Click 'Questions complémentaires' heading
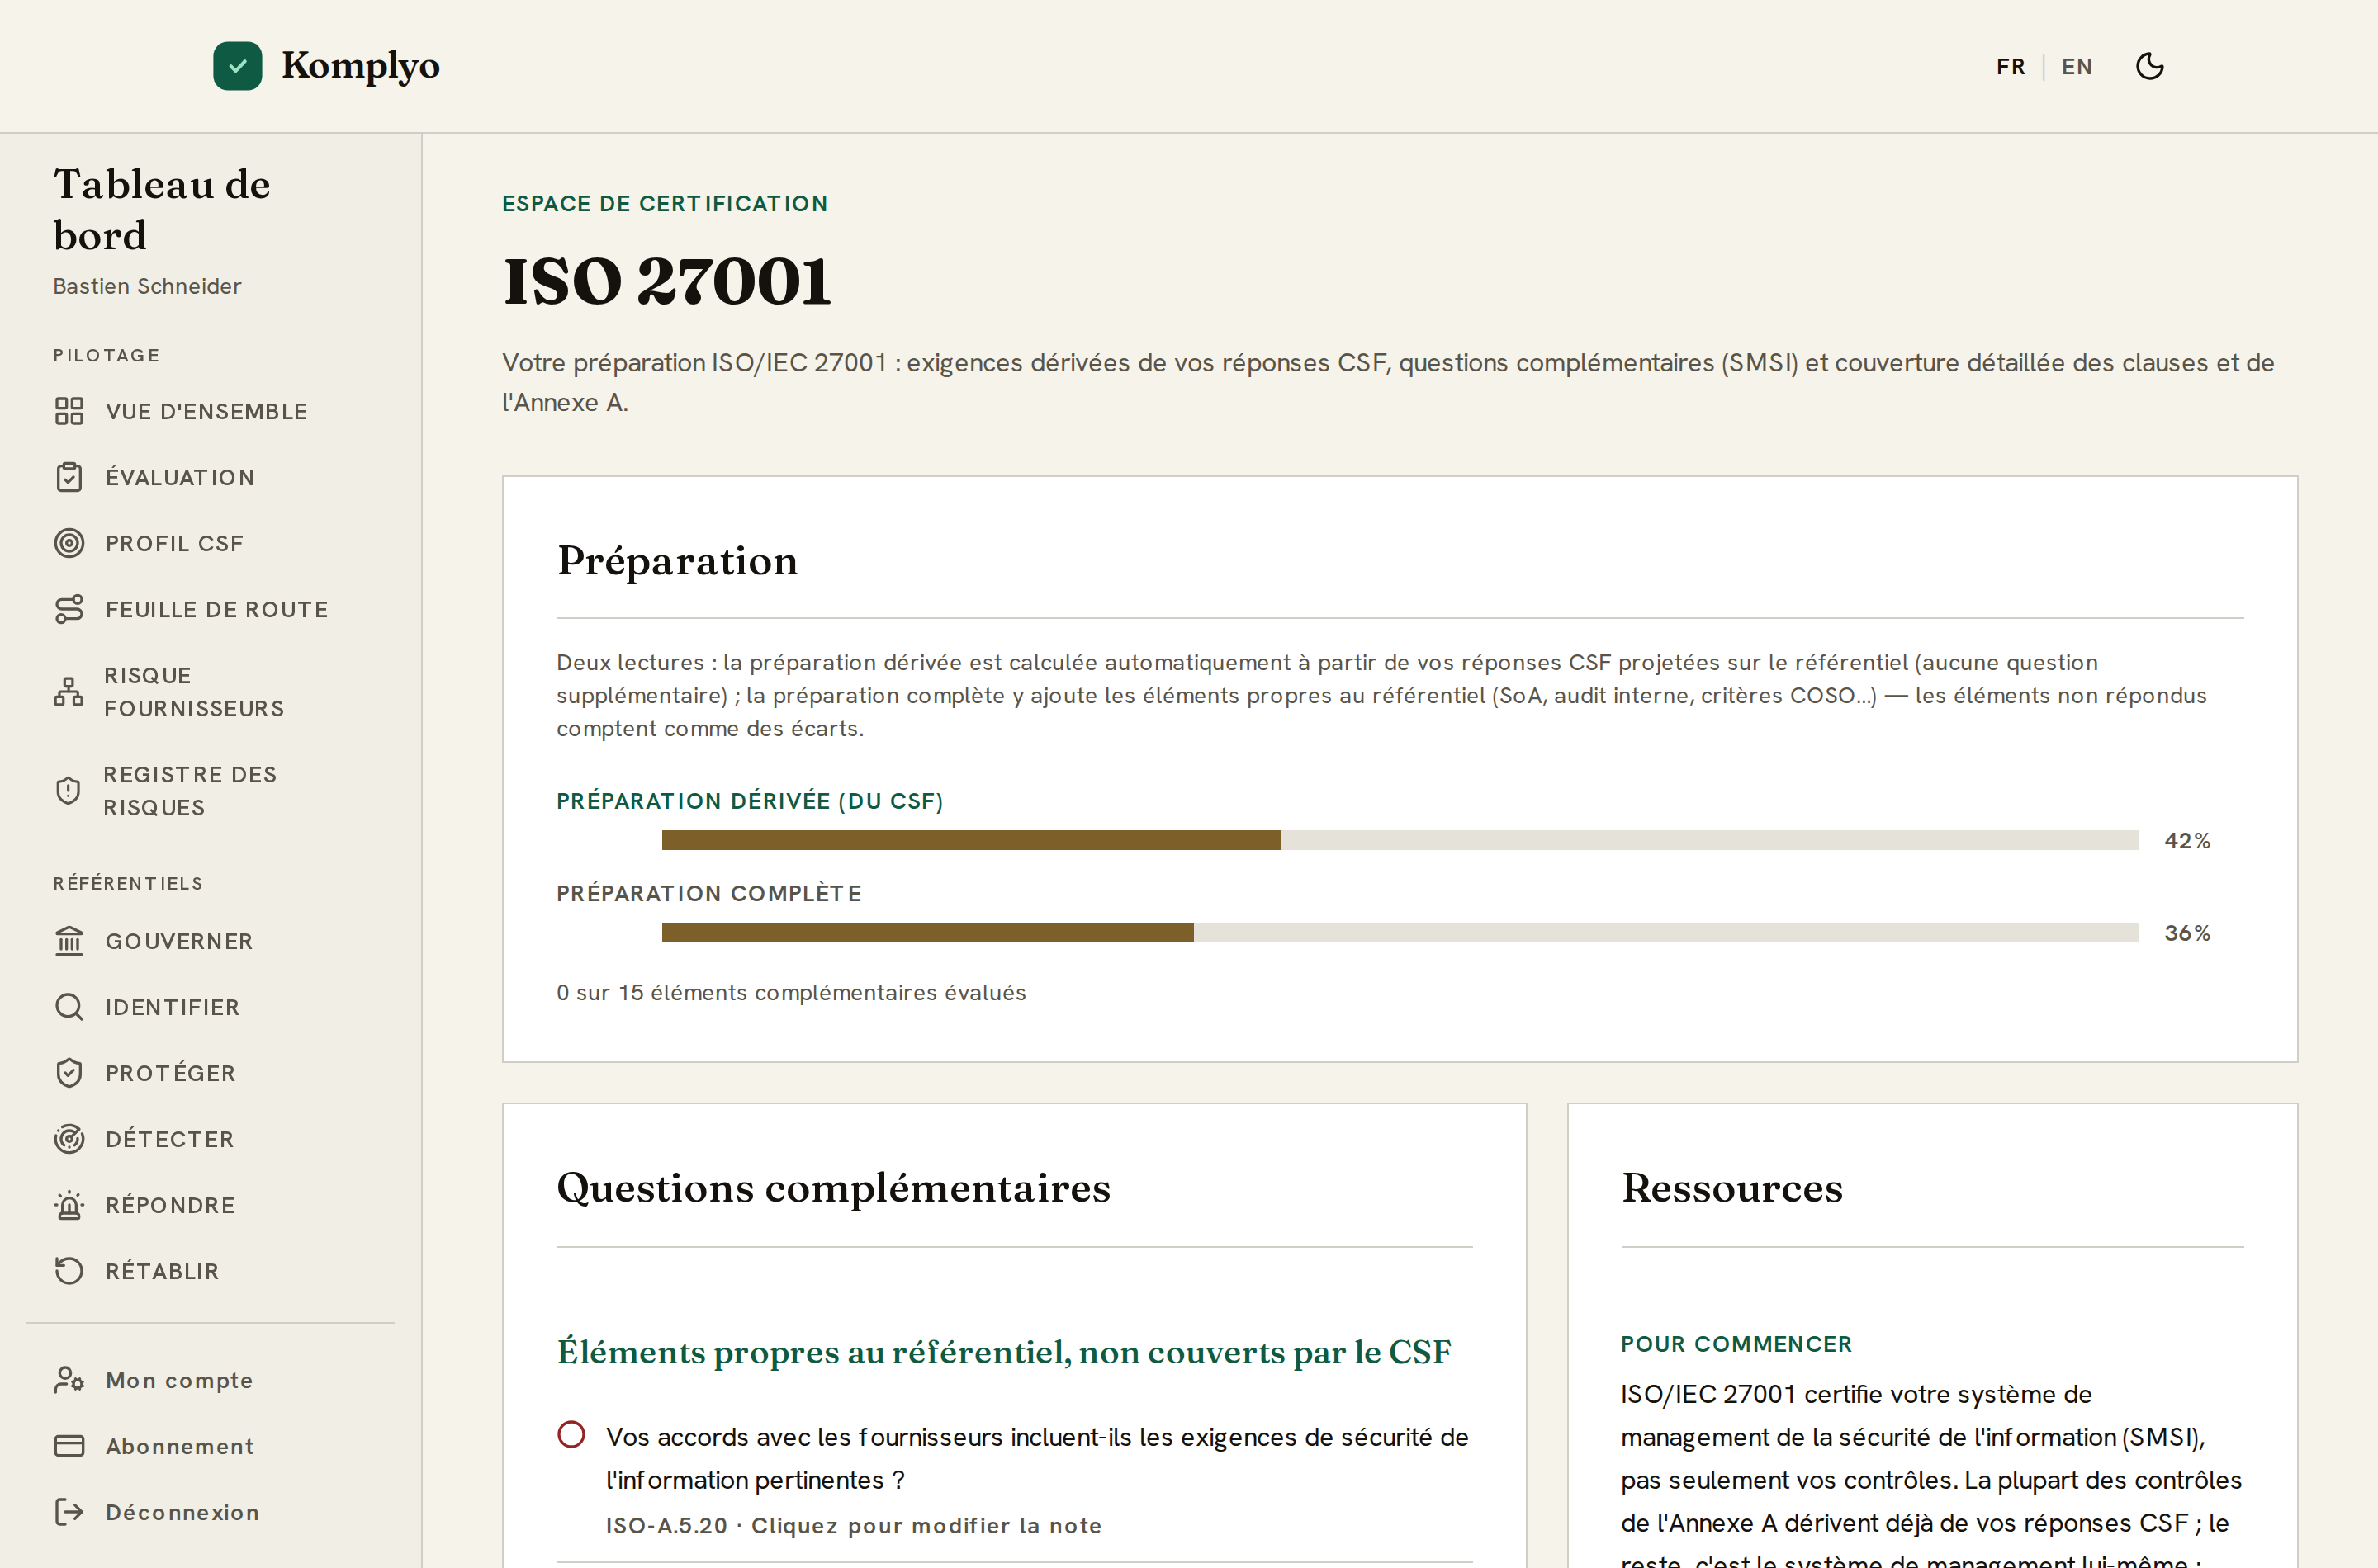The width and height of the screenshot is (2378, 1568). pos(833,1187)
